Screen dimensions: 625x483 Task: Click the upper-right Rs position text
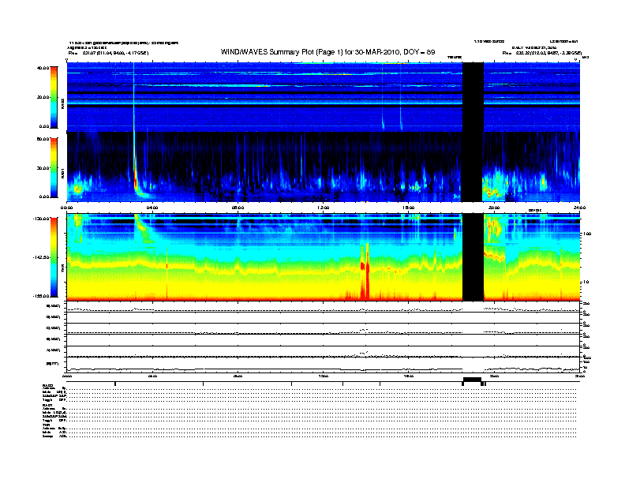(x=542, y=53)
